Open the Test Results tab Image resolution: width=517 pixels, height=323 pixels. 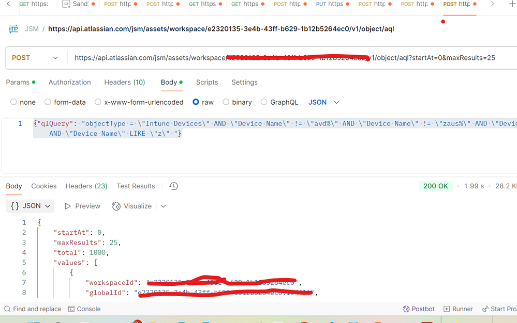(x=136, y=186)
